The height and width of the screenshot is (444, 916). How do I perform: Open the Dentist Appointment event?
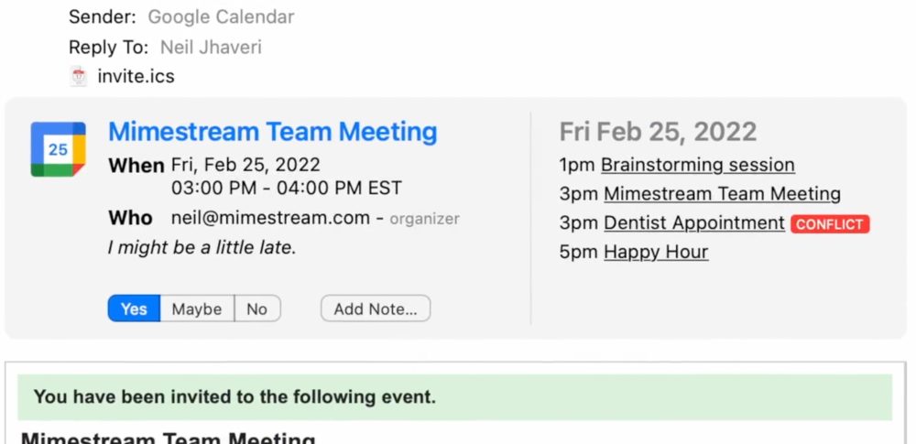(693, 223)
